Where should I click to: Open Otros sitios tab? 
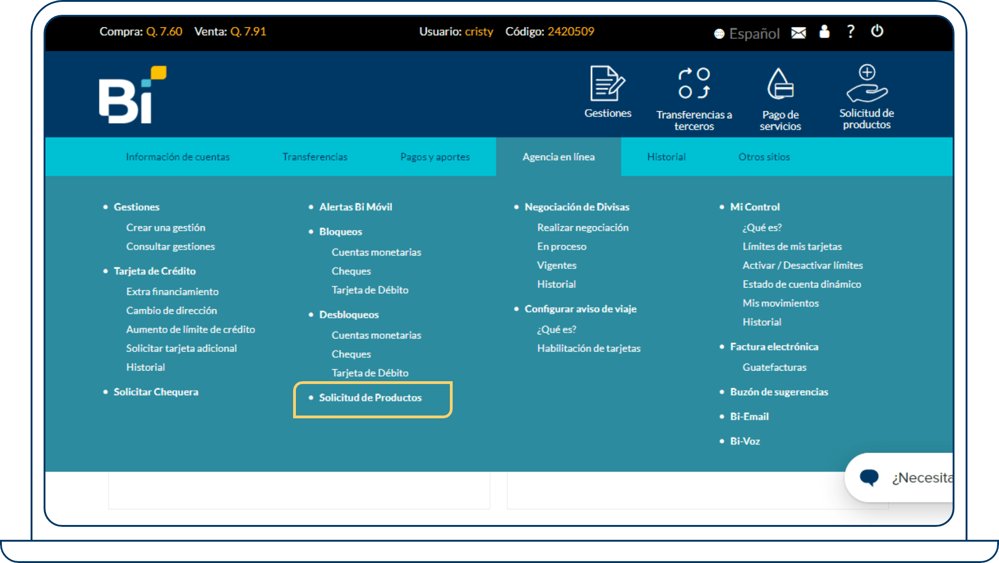pos(764,157)
